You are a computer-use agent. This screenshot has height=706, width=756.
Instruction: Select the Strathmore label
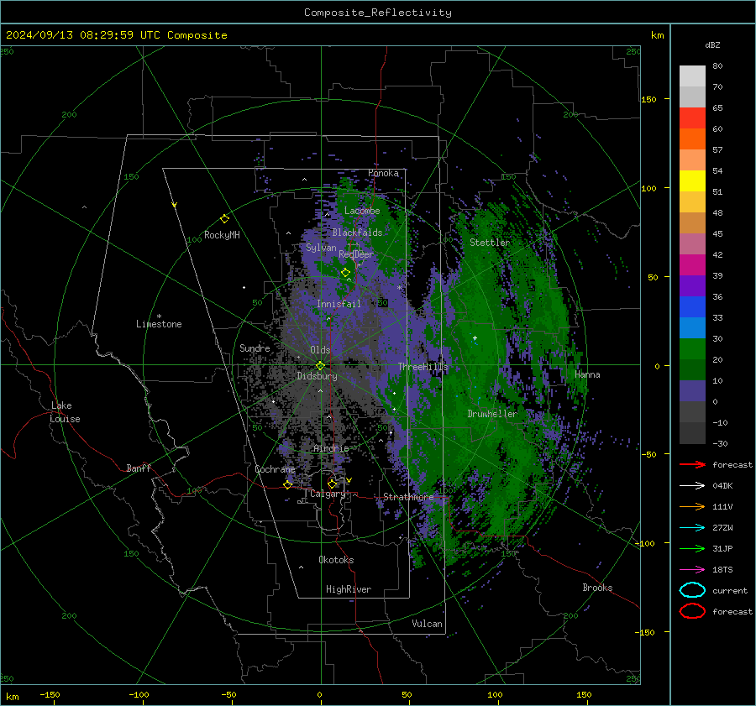408,497
